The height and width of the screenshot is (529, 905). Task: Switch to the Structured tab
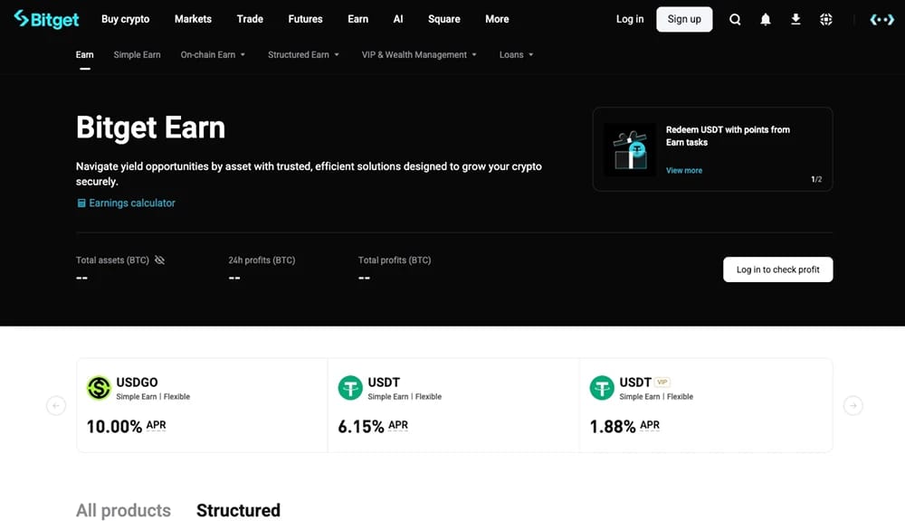pyautogui.click(x=238, y=511)
